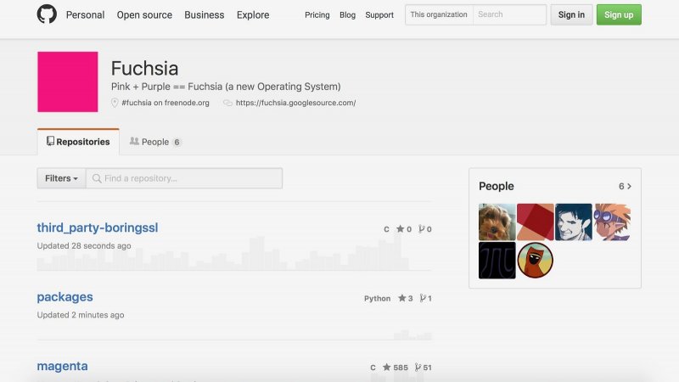This screenshot has height=382, width=679.
Task: Switch to the People tab
Action: pyautogui.click(x=155, y=142)
